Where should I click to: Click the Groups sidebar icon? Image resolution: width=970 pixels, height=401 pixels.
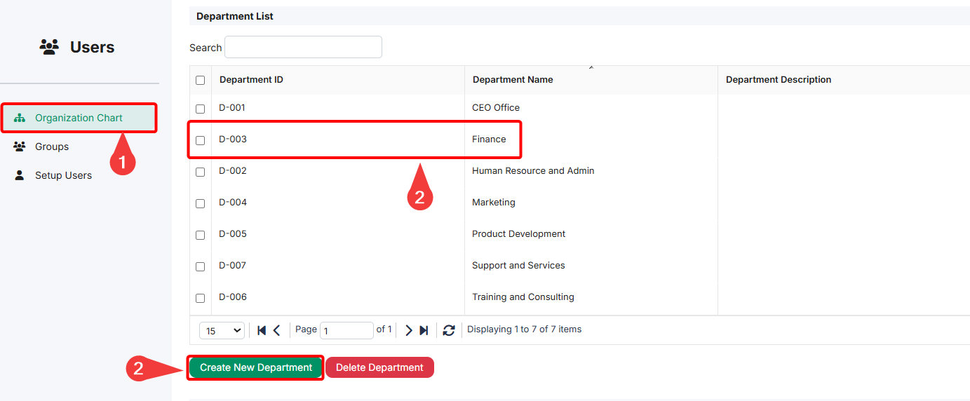(x=20, y=147)
